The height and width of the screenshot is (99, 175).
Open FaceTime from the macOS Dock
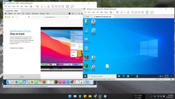tap(36, 82)
